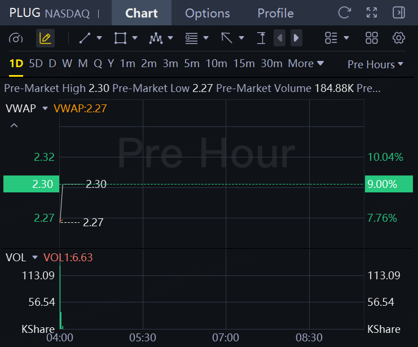Open the gauge indicator icon

pyautogui.click(x=16, y=38)
